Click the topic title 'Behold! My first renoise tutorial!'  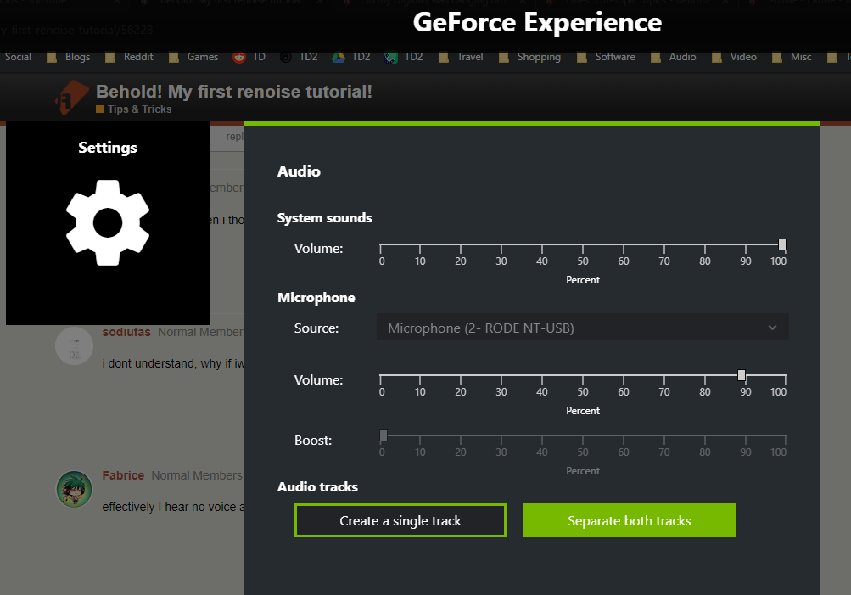234,92
